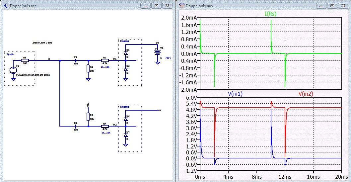
Task: Click the Doppelpuls.asc window title icon
Action: click(x=6, y=6)
